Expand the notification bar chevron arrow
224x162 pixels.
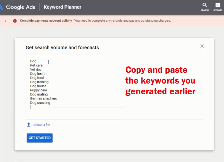6,21
